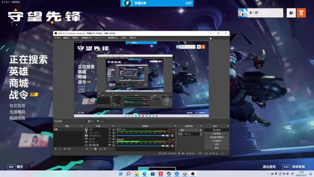Open Overwatch orange currency icon top right

click(301, 13)
